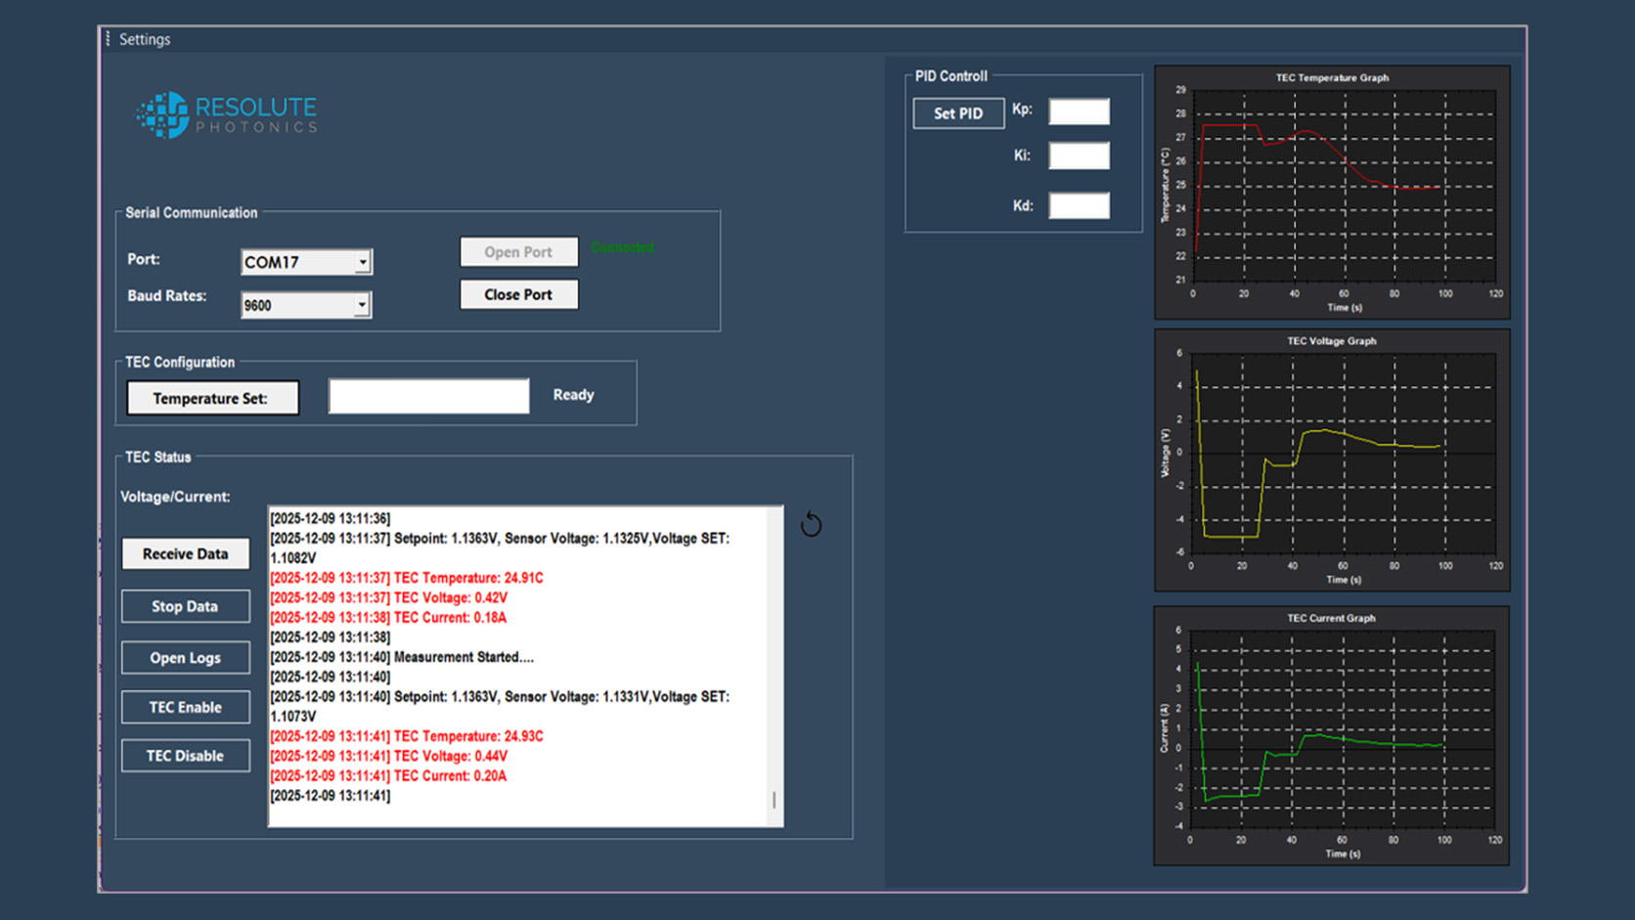Click the TEC Voltage Graph
This screenshot has height=920, width=1635.
(1332, 460)
